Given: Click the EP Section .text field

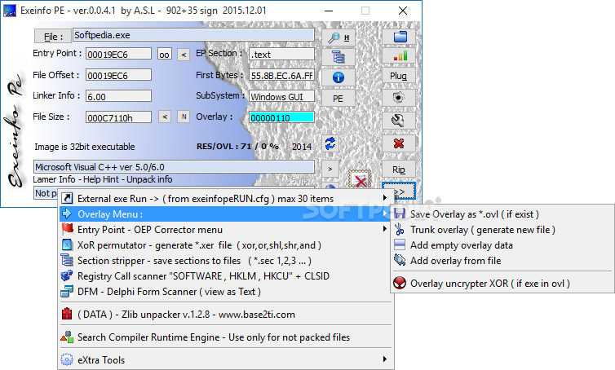Looking at the screenshot, I should (281, 54).
